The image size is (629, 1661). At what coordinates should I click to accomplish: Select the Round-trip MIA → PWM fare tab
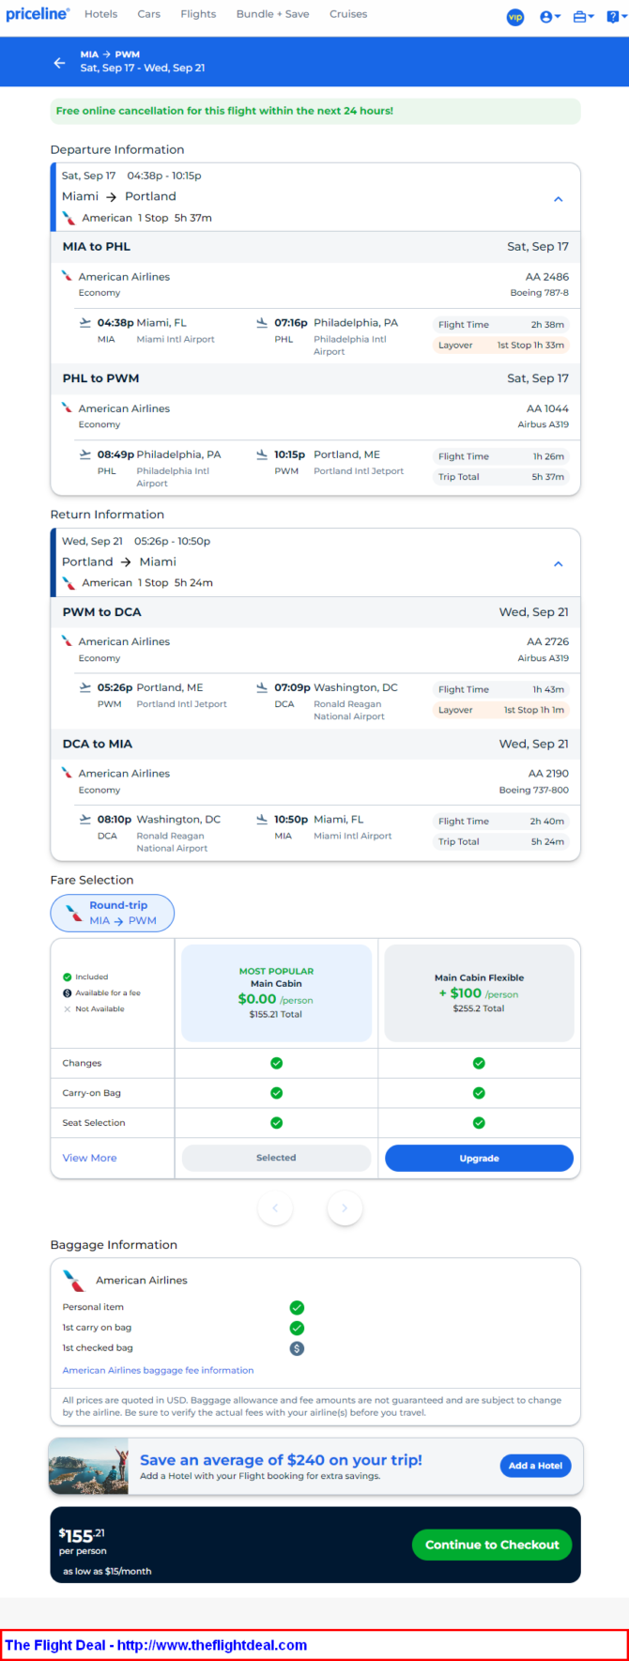click(x=113, y=913)
